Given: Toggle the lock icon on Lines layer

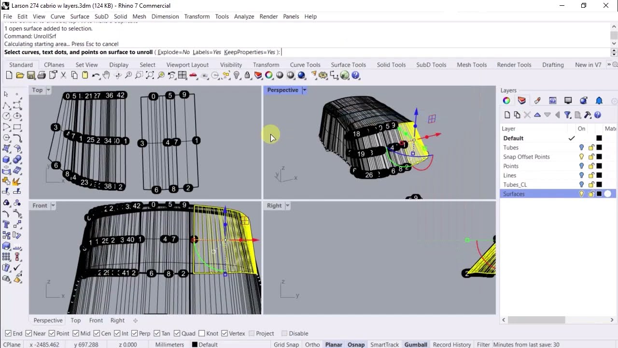Looking at the screenshot, I should [591, 175].
